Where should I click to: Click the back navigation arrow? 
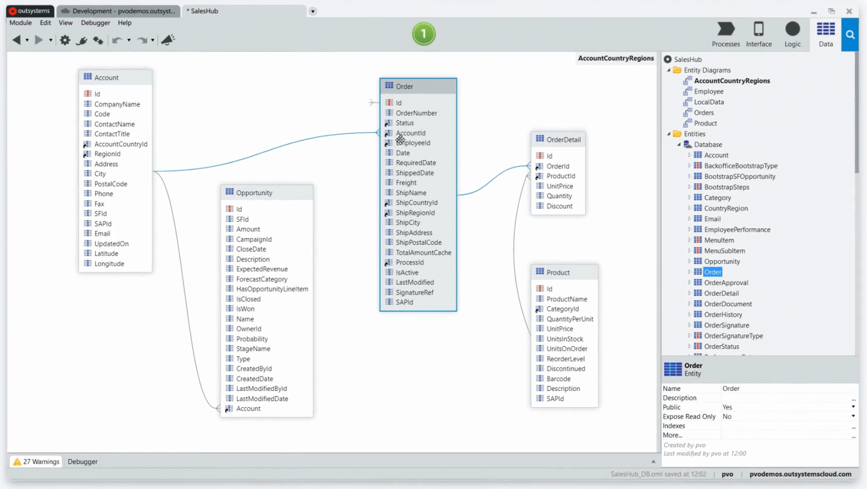[16, 40]
